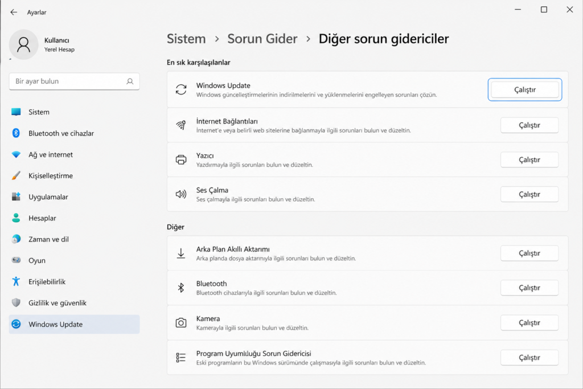
Task: Click the Bluetooth ve cihazlar sidebar icon
Action: tap(16, 133)
